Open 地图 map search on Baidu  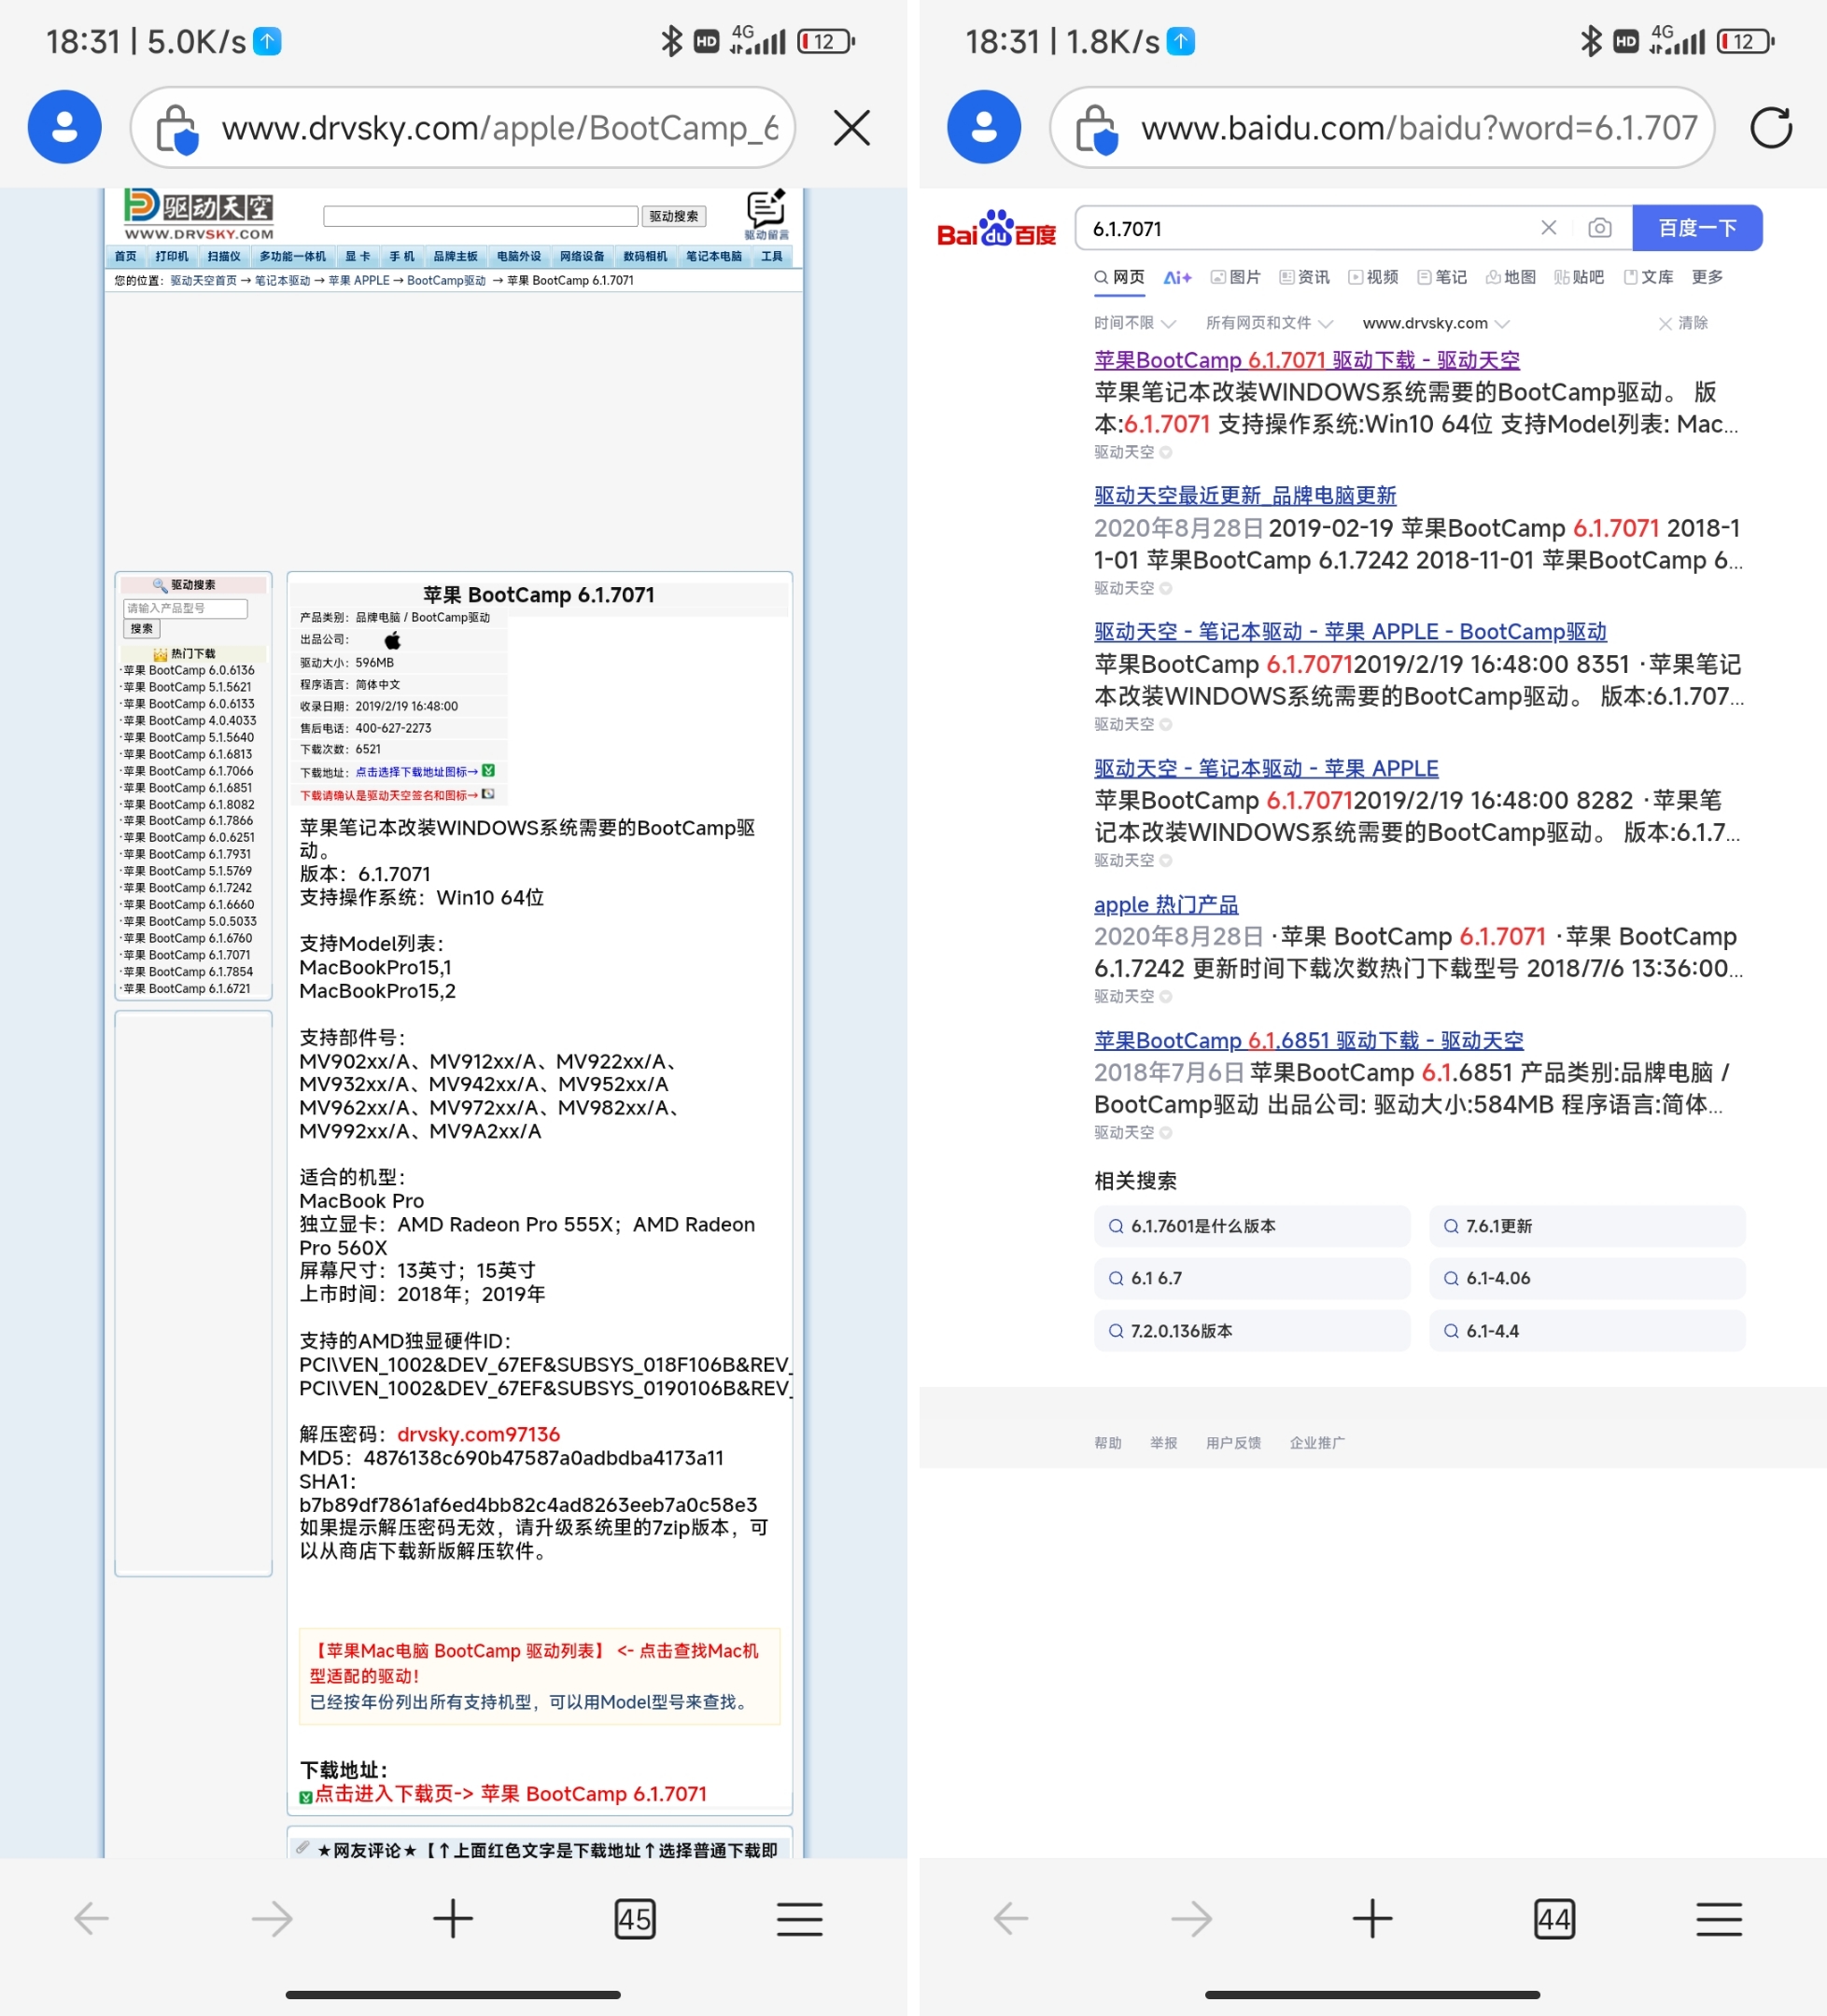tap(1511, 277)
